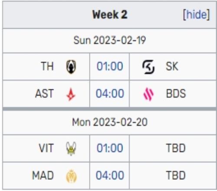217x191 pixels.
Task: Click the Sun 2023-02-19 date header
Action: tap(109, 40)
